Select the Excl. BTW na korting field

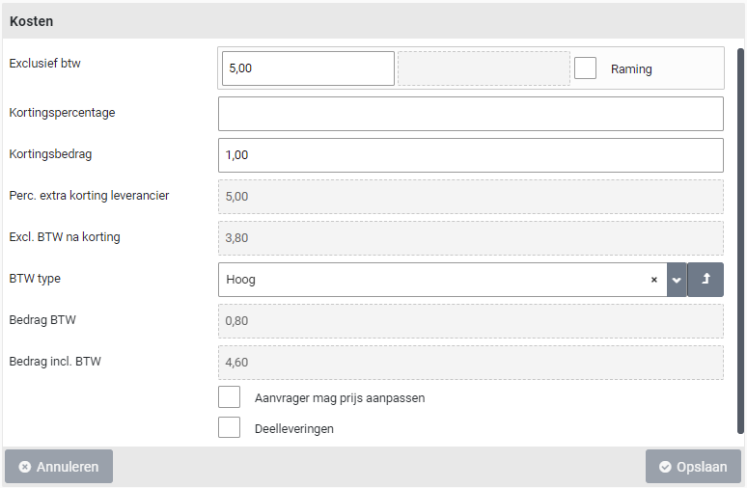[470, 237]
